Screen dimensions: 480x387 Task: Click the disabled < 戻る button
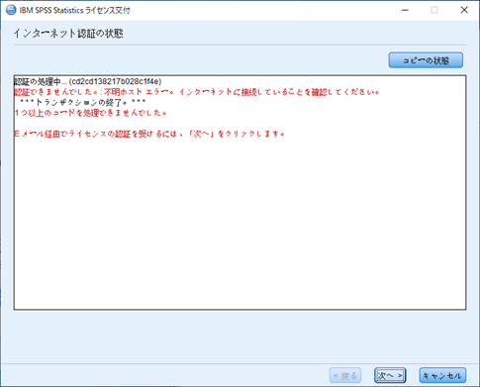coord(345,375)
